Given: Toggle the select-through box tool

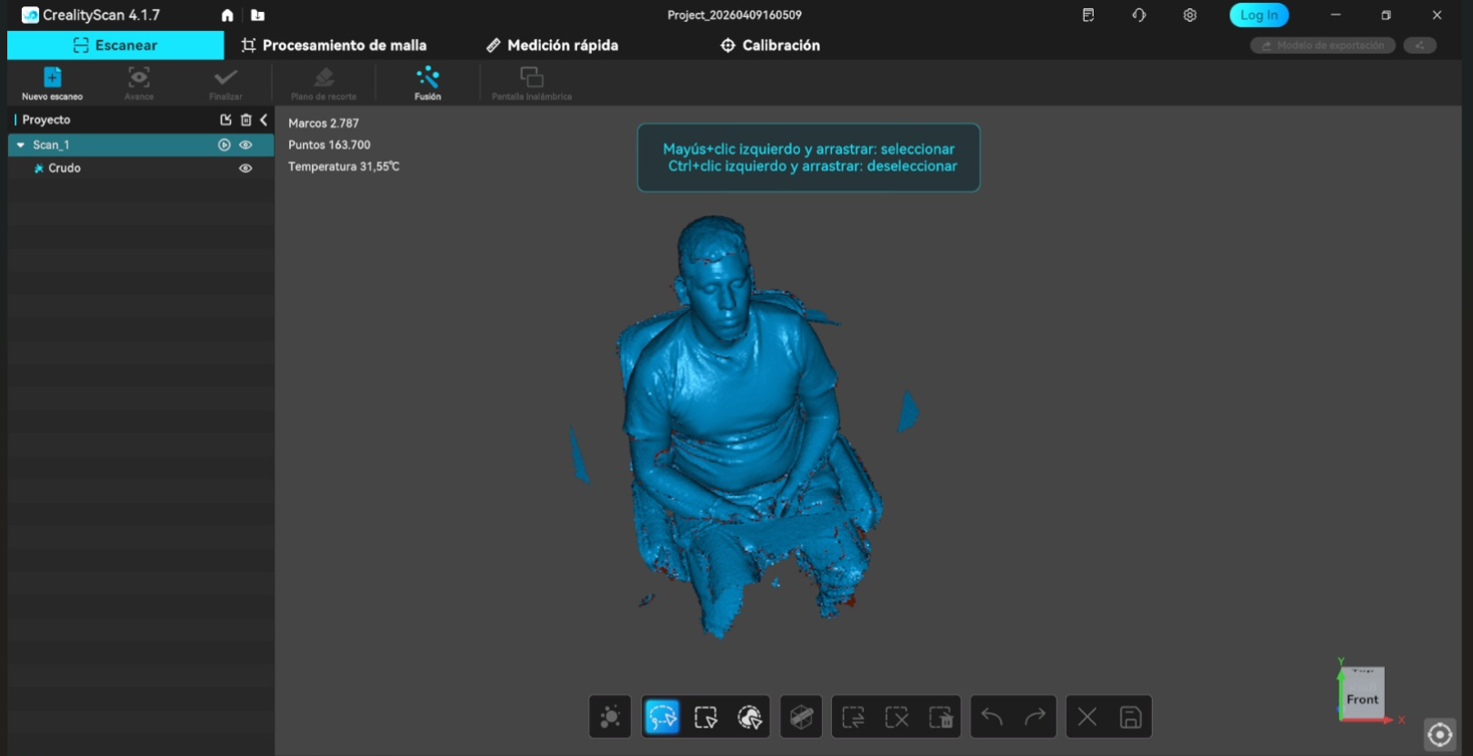Looking at the screenshot, I should 801,717.
